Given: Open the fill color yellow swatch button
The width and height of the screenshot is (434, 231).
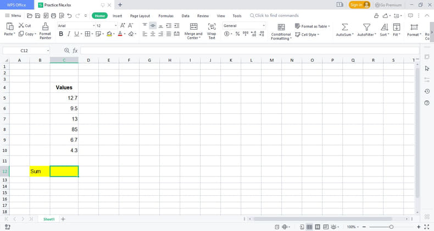Looking at the screenshot, I should click(109, 34).
